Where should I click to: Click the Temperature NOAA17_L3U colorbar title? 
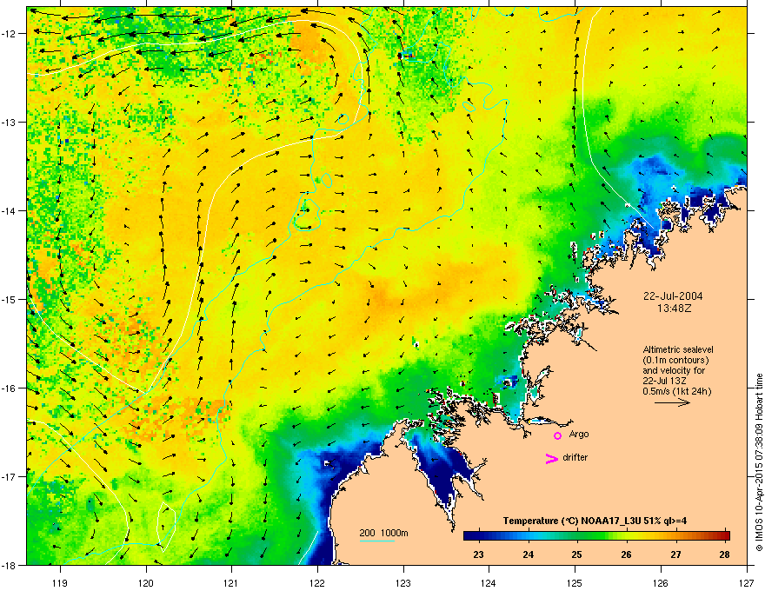coord(595,521)
